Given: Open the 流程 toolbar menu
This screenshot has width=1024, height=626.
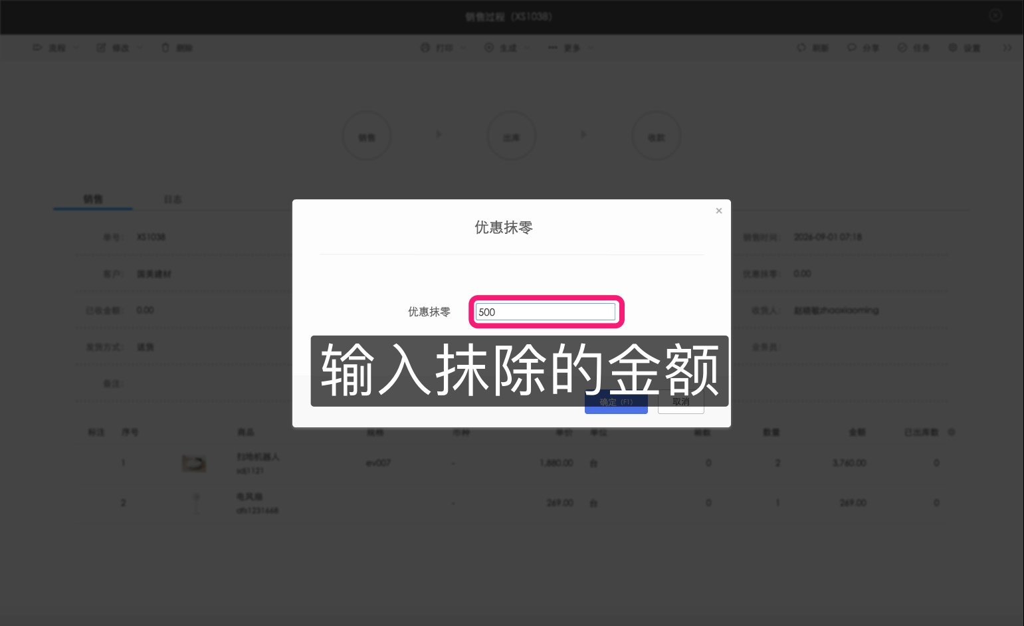Looking at the screenshot, I should (56, 48).
